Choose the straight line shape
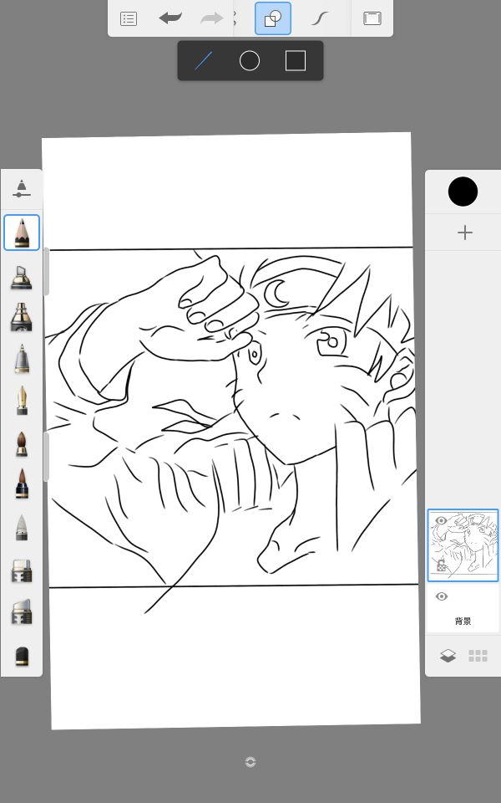The width and height of the screenshot is (501, 803). pos(204,61)
